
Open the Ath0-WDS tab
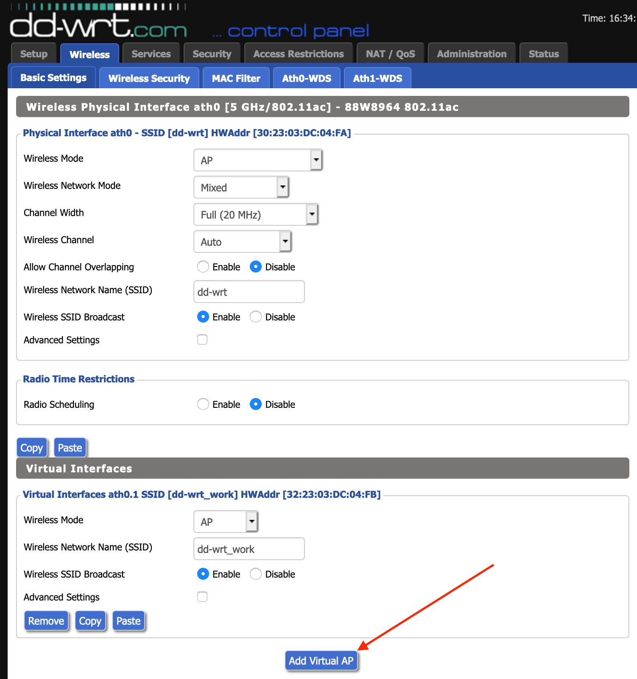307,78
